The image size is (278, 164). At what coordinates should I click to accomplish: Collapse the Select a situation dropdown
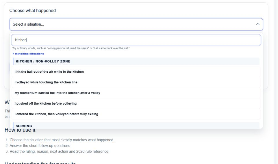[136, 24]
